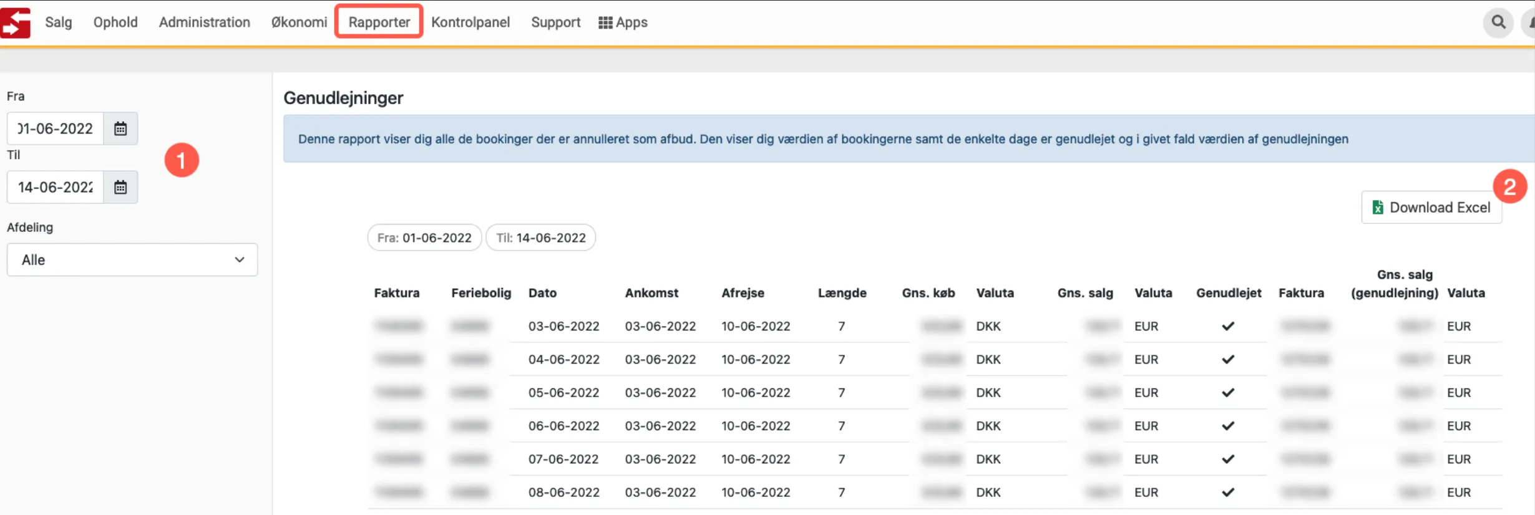Viewport: 1535px width, 515px height.
Task: Click the Fra: 01-06-2022 filter chip
Action: pos(424,238)
